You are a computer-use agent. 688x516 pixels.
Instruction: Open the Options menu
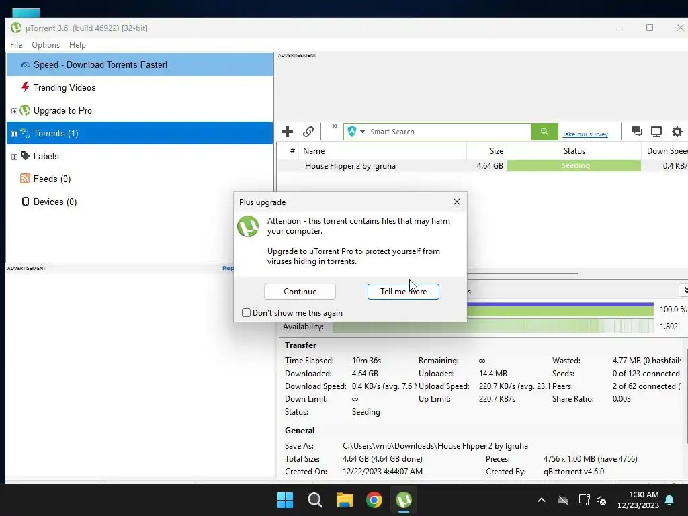46,45
